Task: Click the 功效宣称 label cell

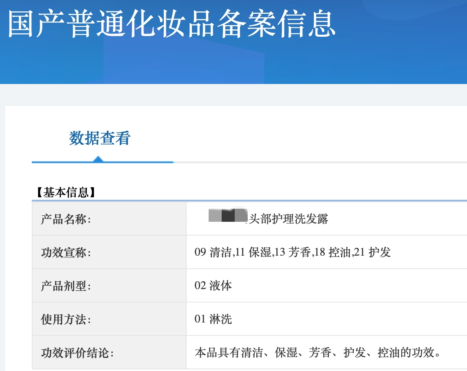Action: pos(66,252)
